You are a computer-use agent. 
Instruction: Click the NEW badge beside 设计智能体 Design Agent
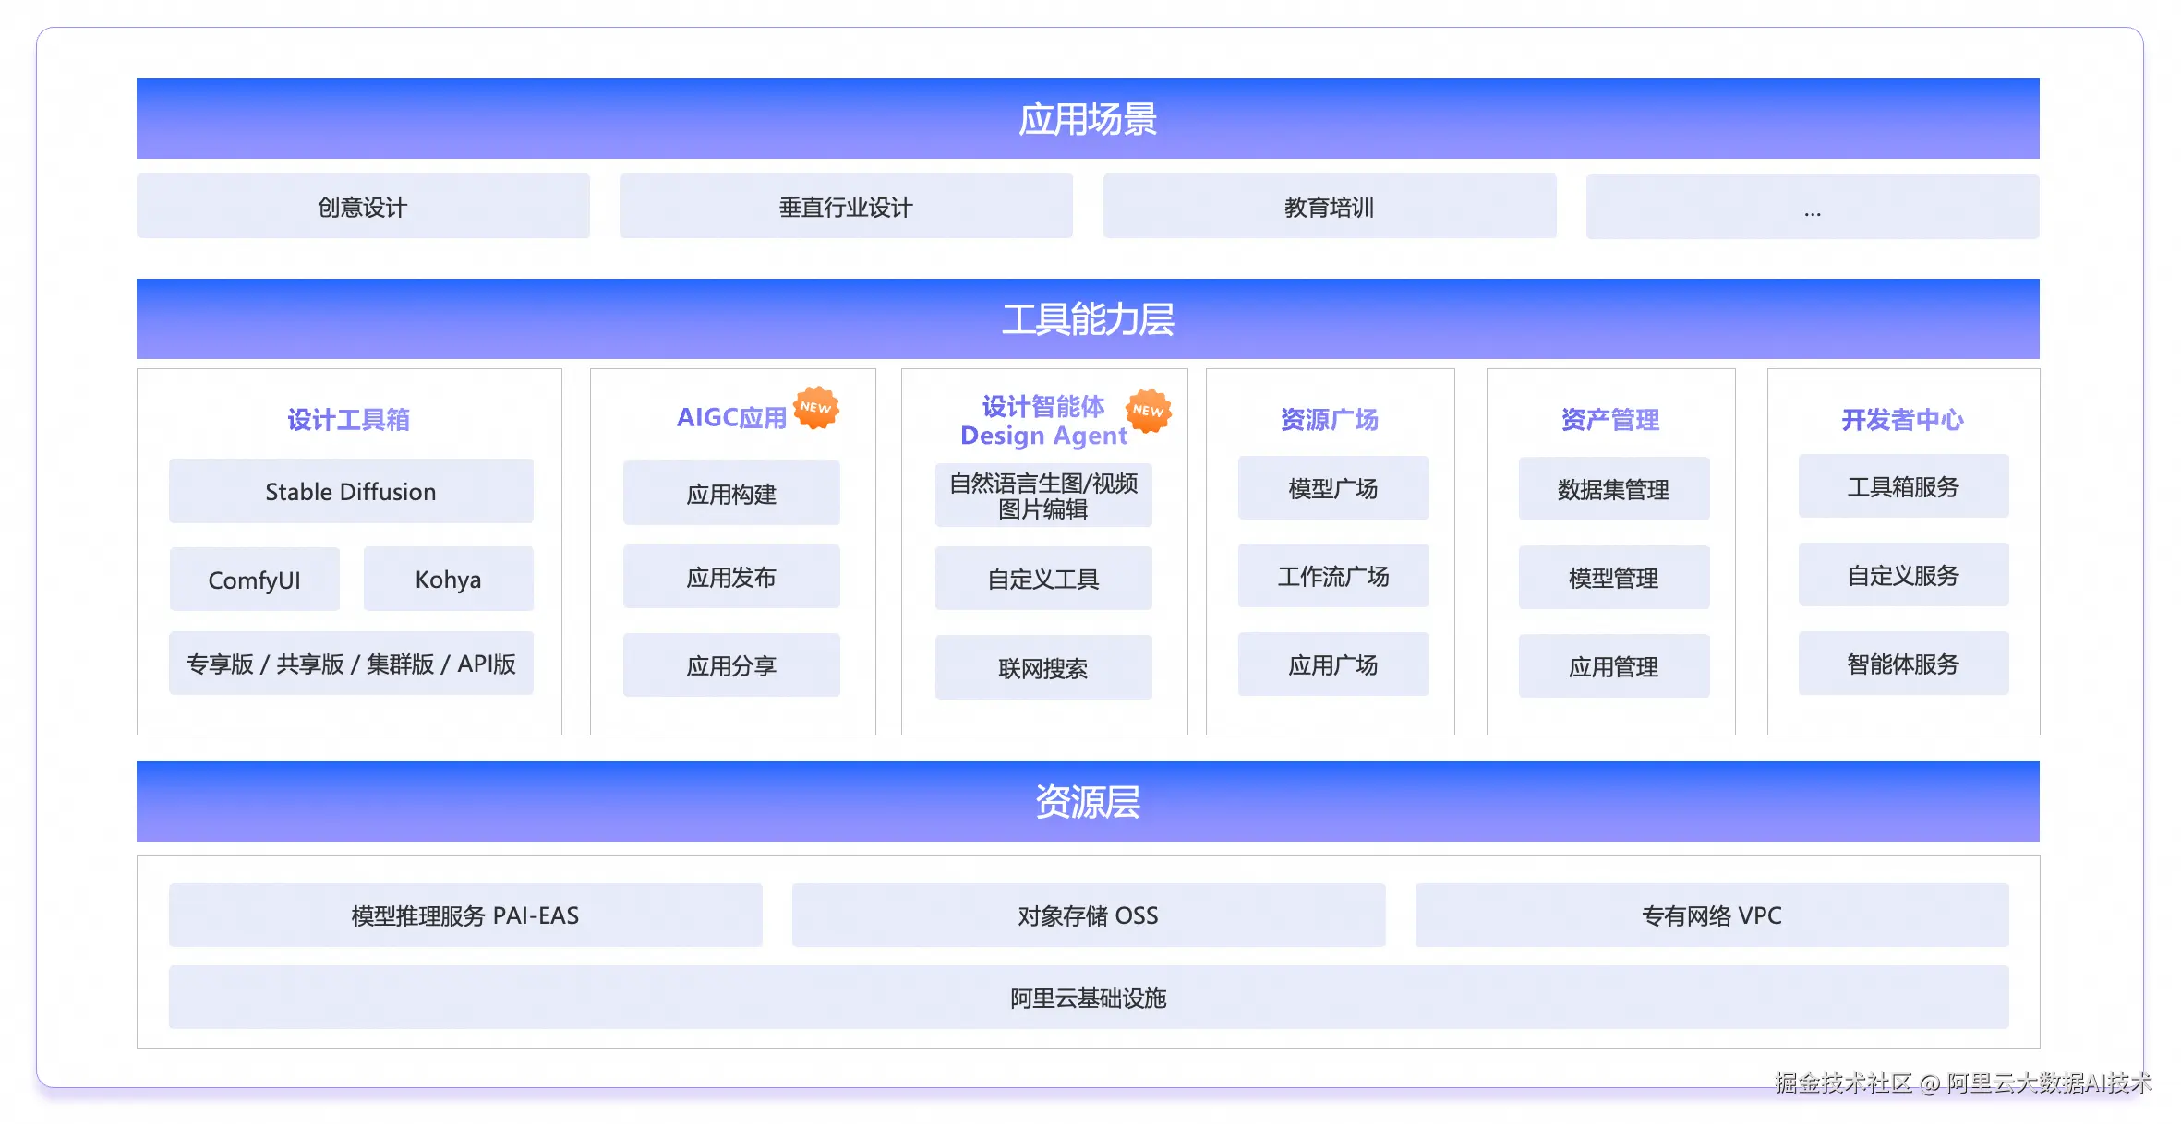pyautogui.click(x=1148, y=411)
